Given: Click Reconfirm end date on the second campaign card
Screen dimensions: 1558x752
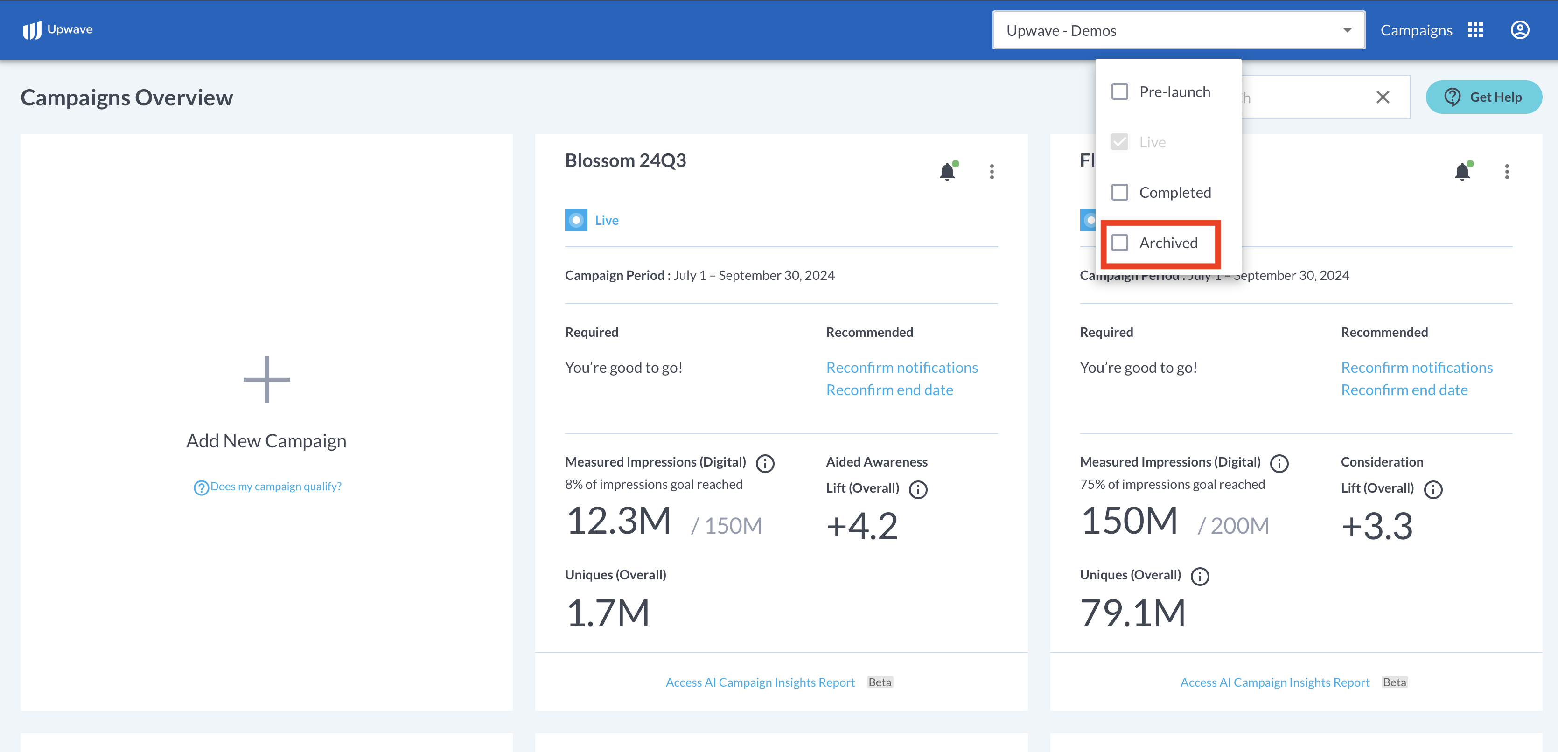Looking at the screenshot, I should point(1404,390).
